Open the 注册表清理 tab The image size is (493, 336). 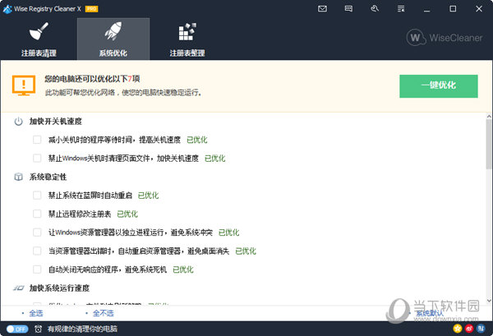(39, 39)
